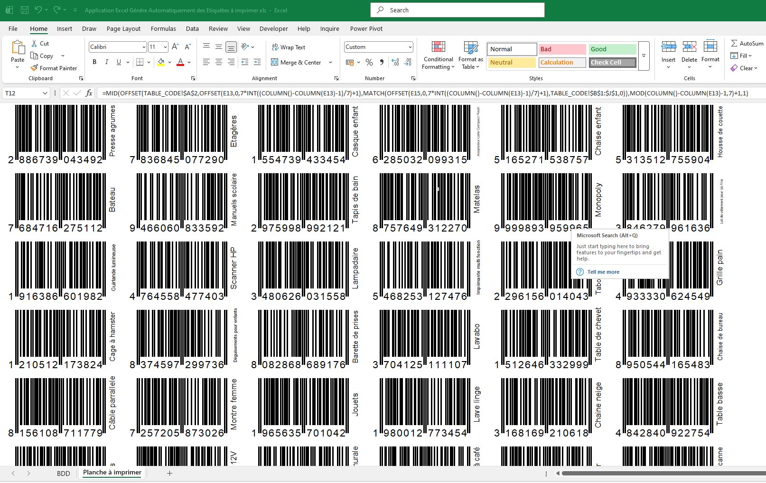Switch to the BDD sheet tab

[x=64, y=474]
